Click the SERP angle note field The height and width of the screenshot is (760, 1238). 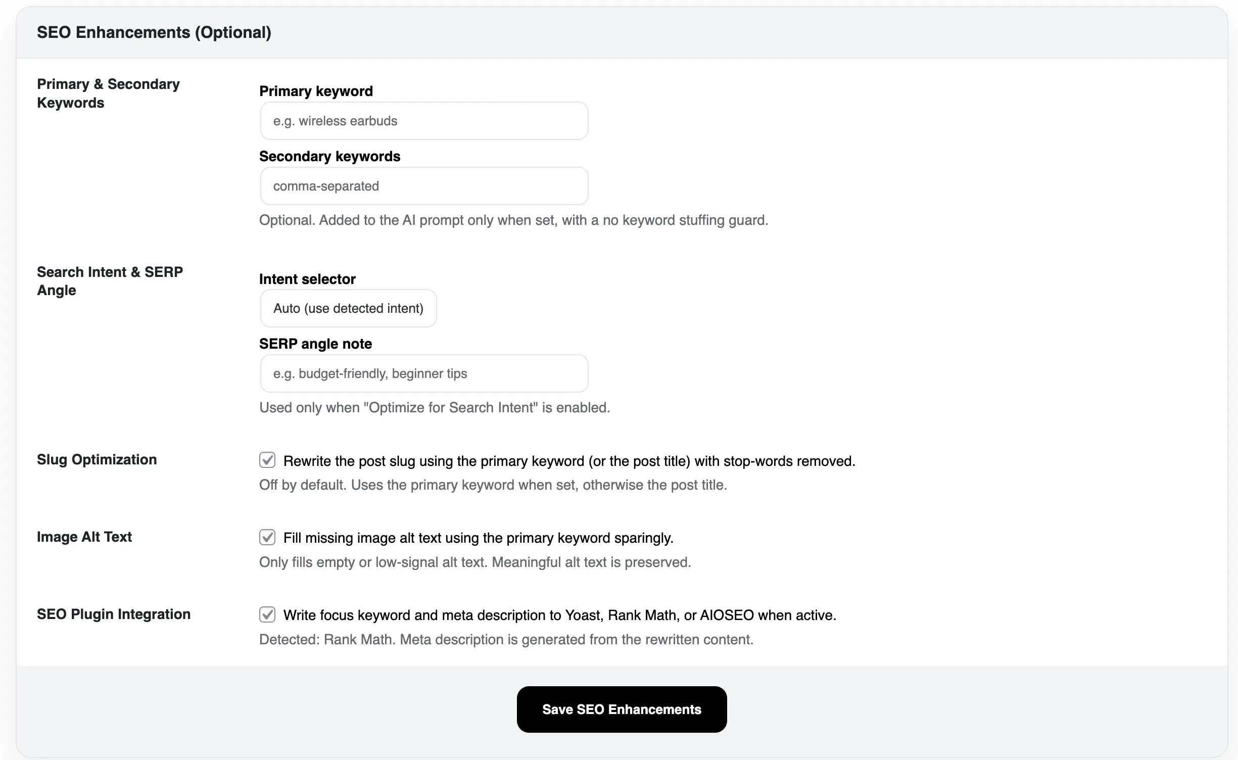[424, 373]
